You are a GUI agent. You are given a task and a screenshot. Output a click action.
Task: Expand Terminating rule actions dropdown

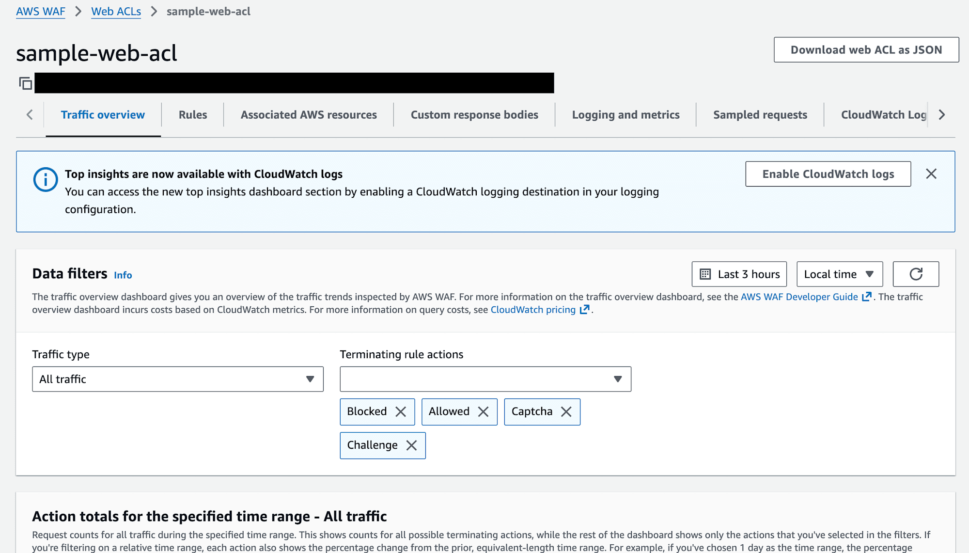(485, 379)
